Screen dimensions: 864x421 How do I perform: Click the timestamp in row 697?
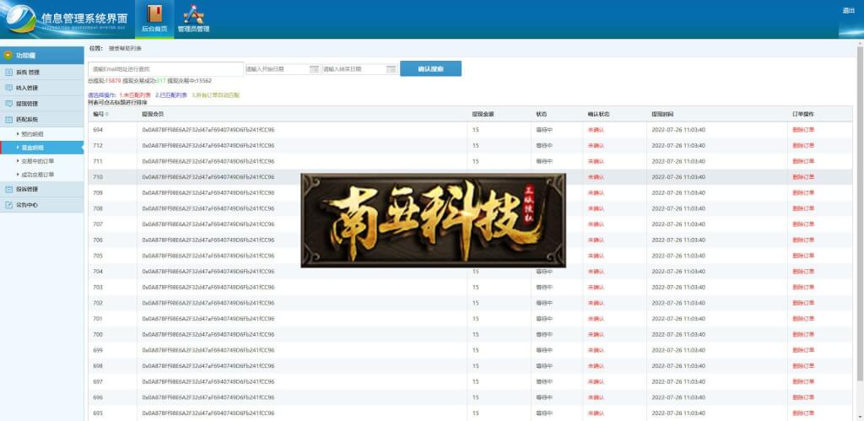click(678, 382)
